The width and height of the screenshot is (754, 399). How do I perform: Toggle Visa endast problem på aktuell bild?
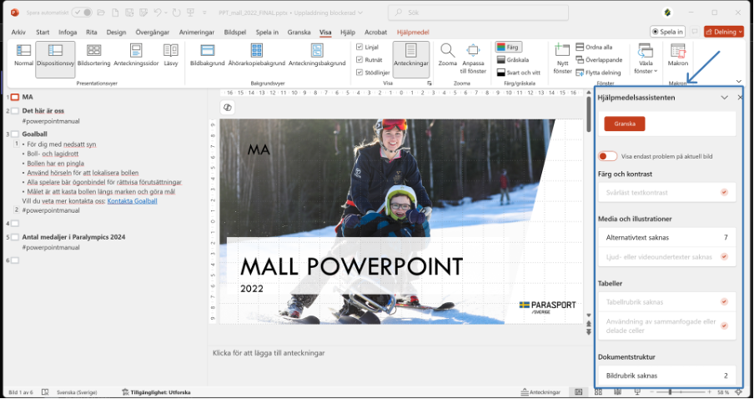pos(607,156)
